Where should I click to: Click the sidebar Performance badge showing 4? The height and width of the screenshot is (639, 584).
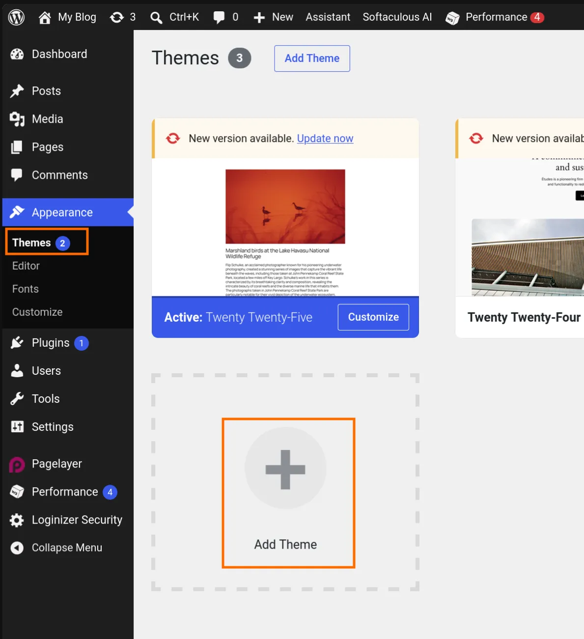click(110, 492)
